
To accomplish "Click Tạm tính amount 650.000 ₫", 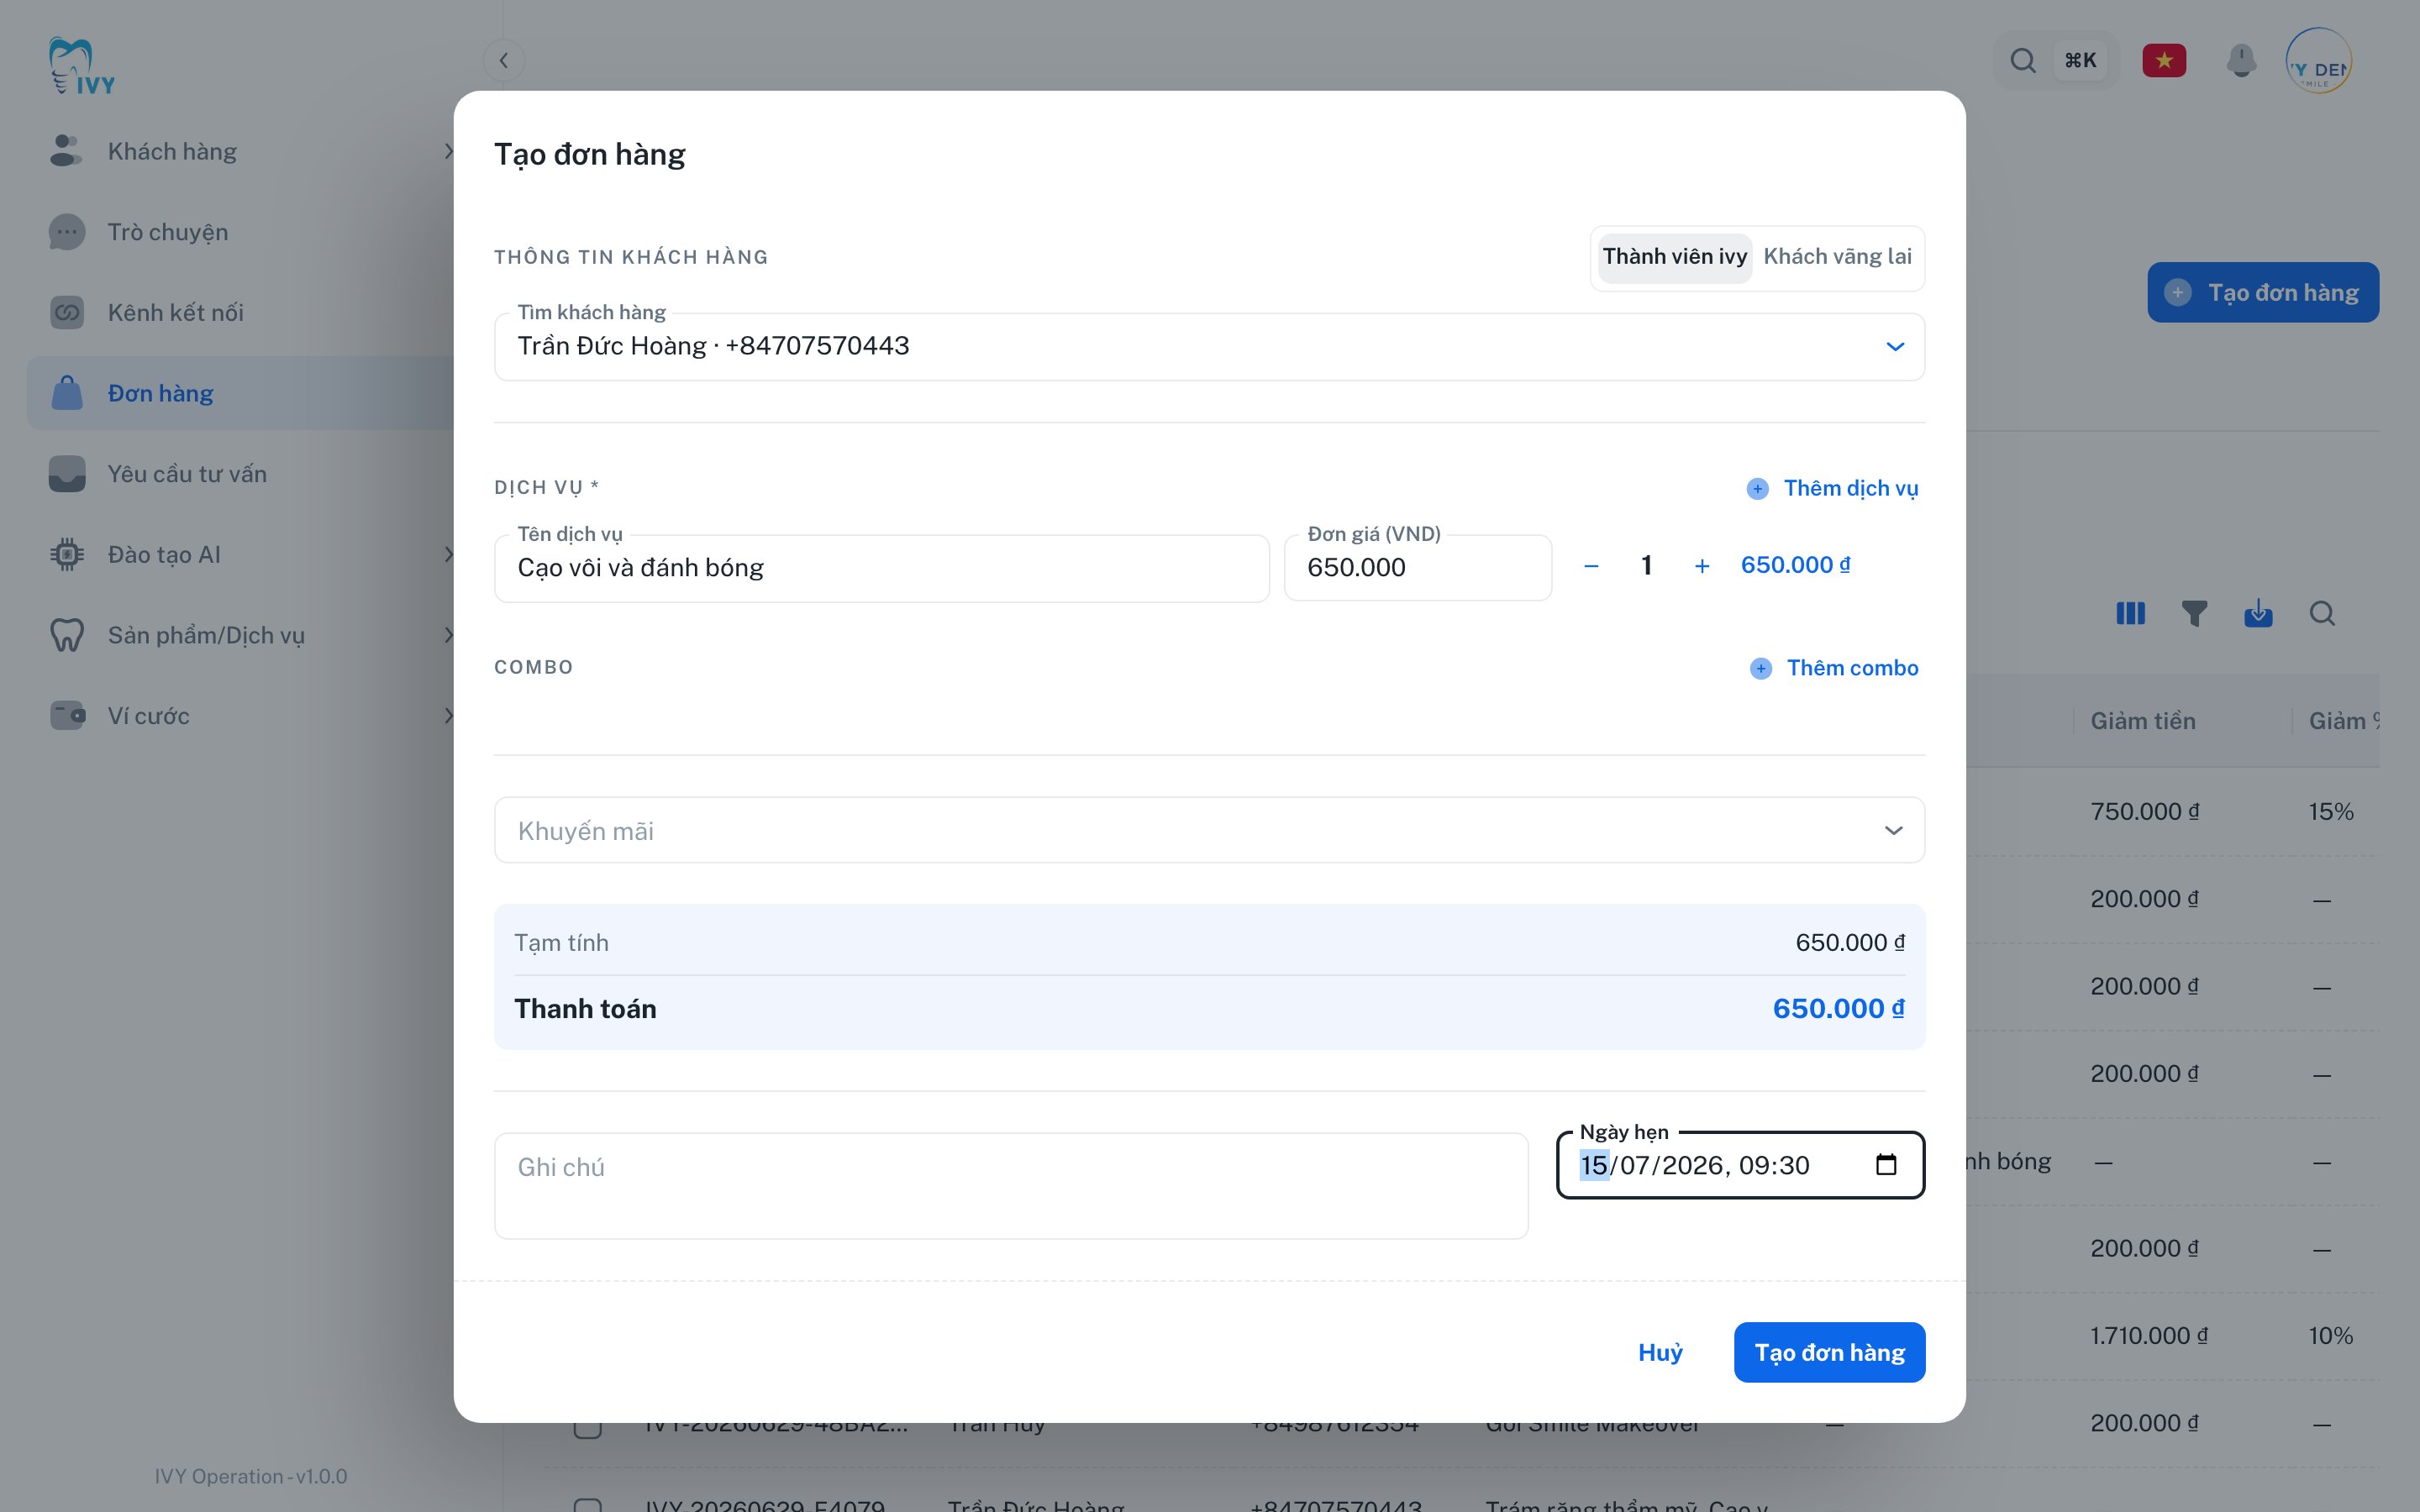I will pyautogui.click(x=1849, y=943).
